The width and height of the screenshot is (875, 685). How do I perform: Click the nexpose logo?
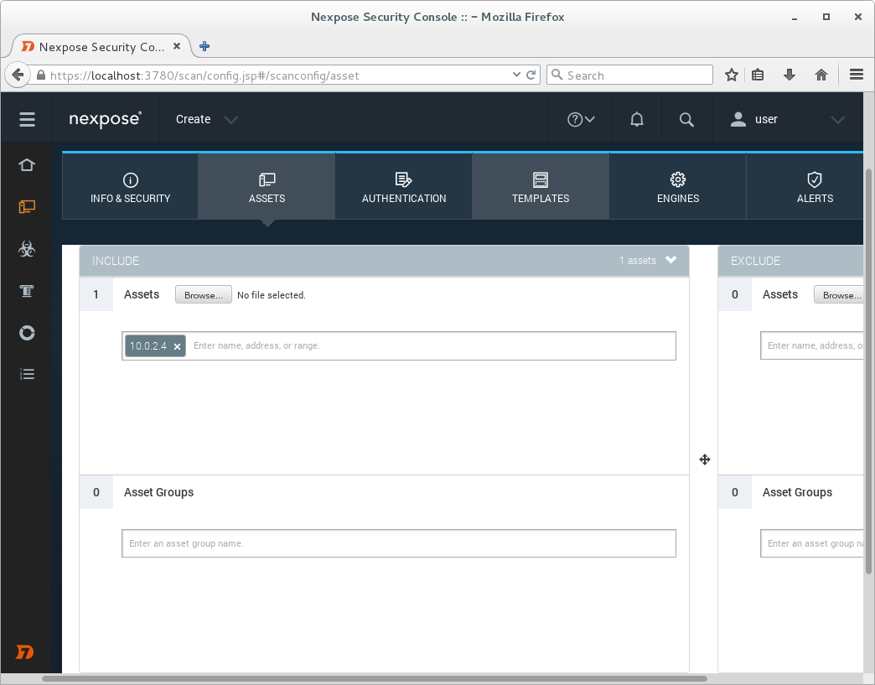(x=105, y=119)
